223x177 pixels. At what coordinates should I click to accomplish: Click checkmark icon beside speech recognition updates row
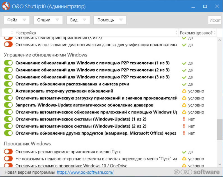184,84
